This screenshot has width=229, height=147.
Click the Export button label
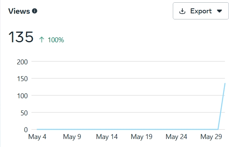point(201,11)
